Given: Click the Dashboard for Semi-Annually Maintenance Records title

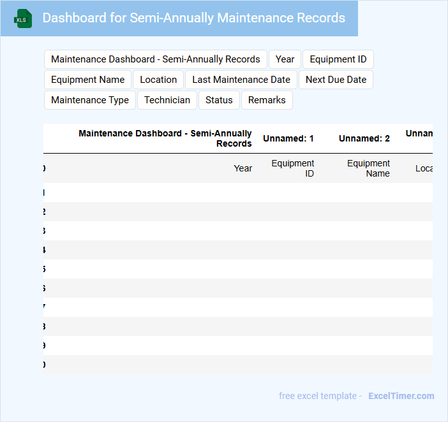Looking at the screenshot, I should click(193, 18).
